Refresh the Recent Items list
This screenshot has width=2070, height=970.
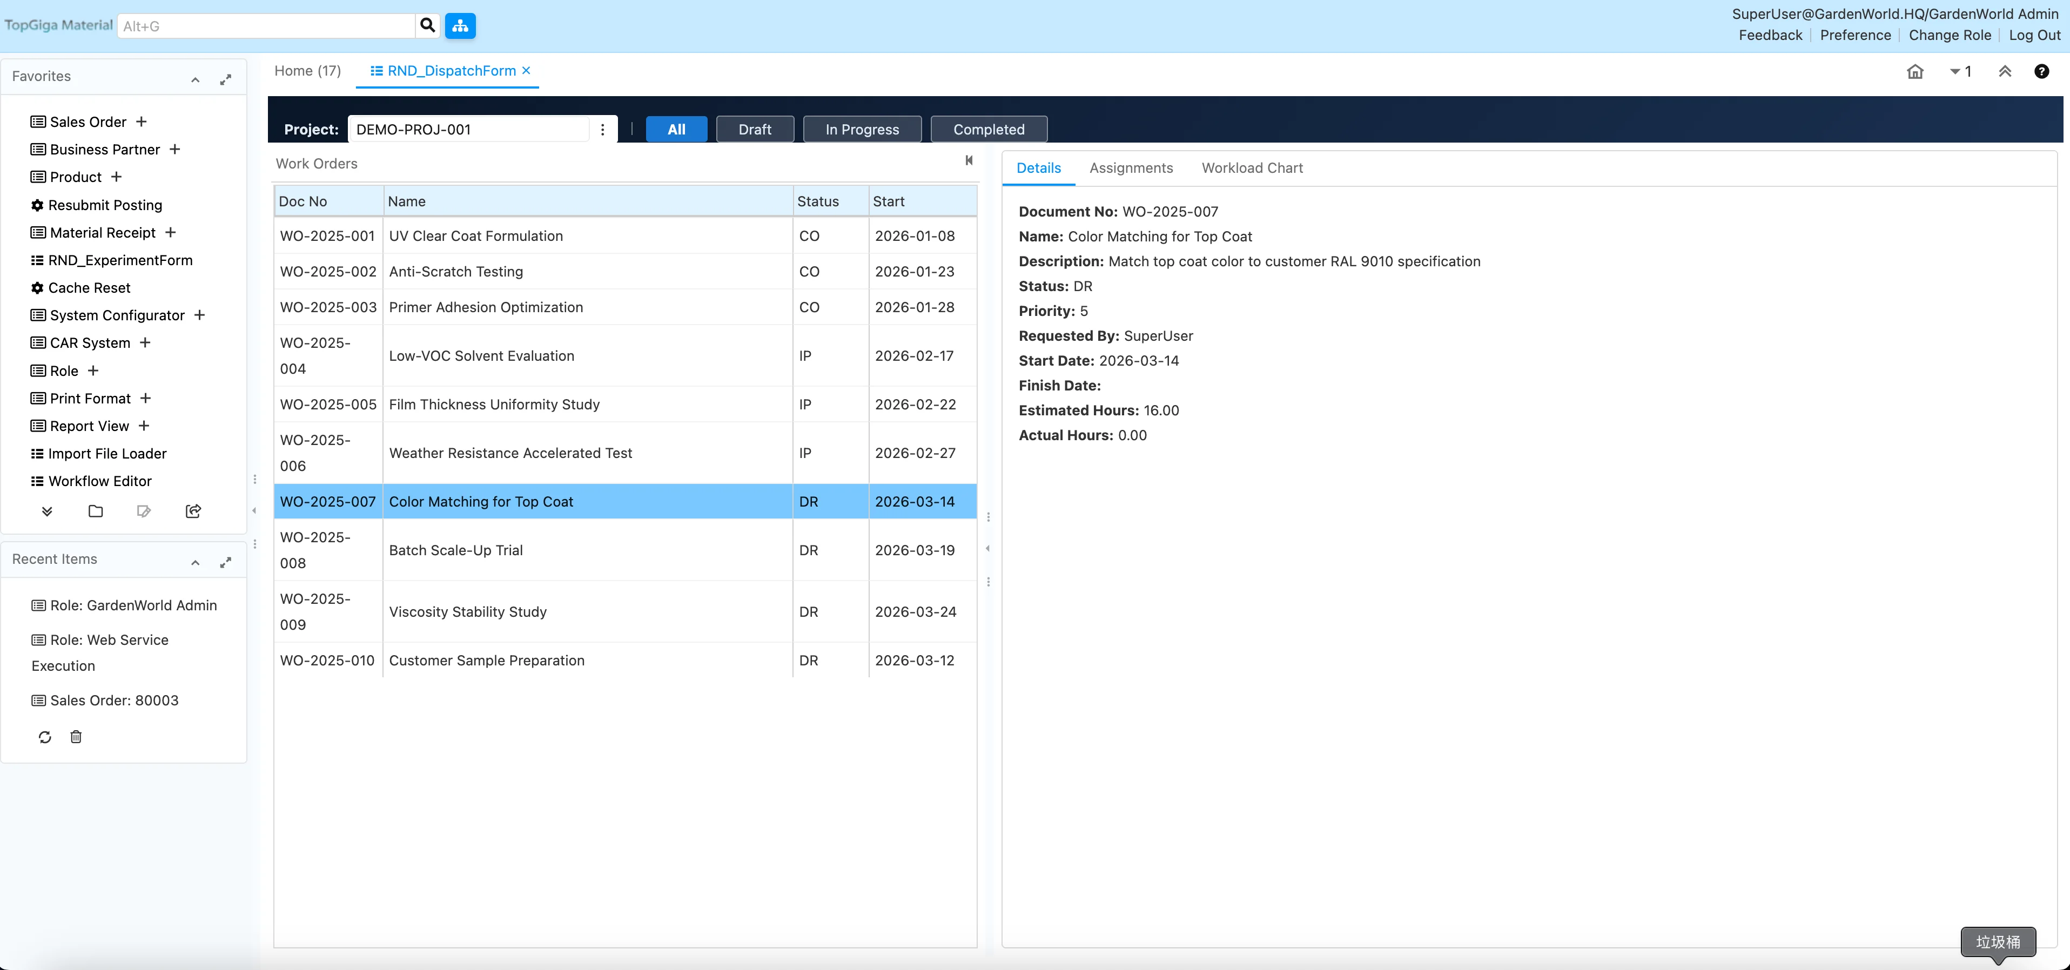[45, 737]
